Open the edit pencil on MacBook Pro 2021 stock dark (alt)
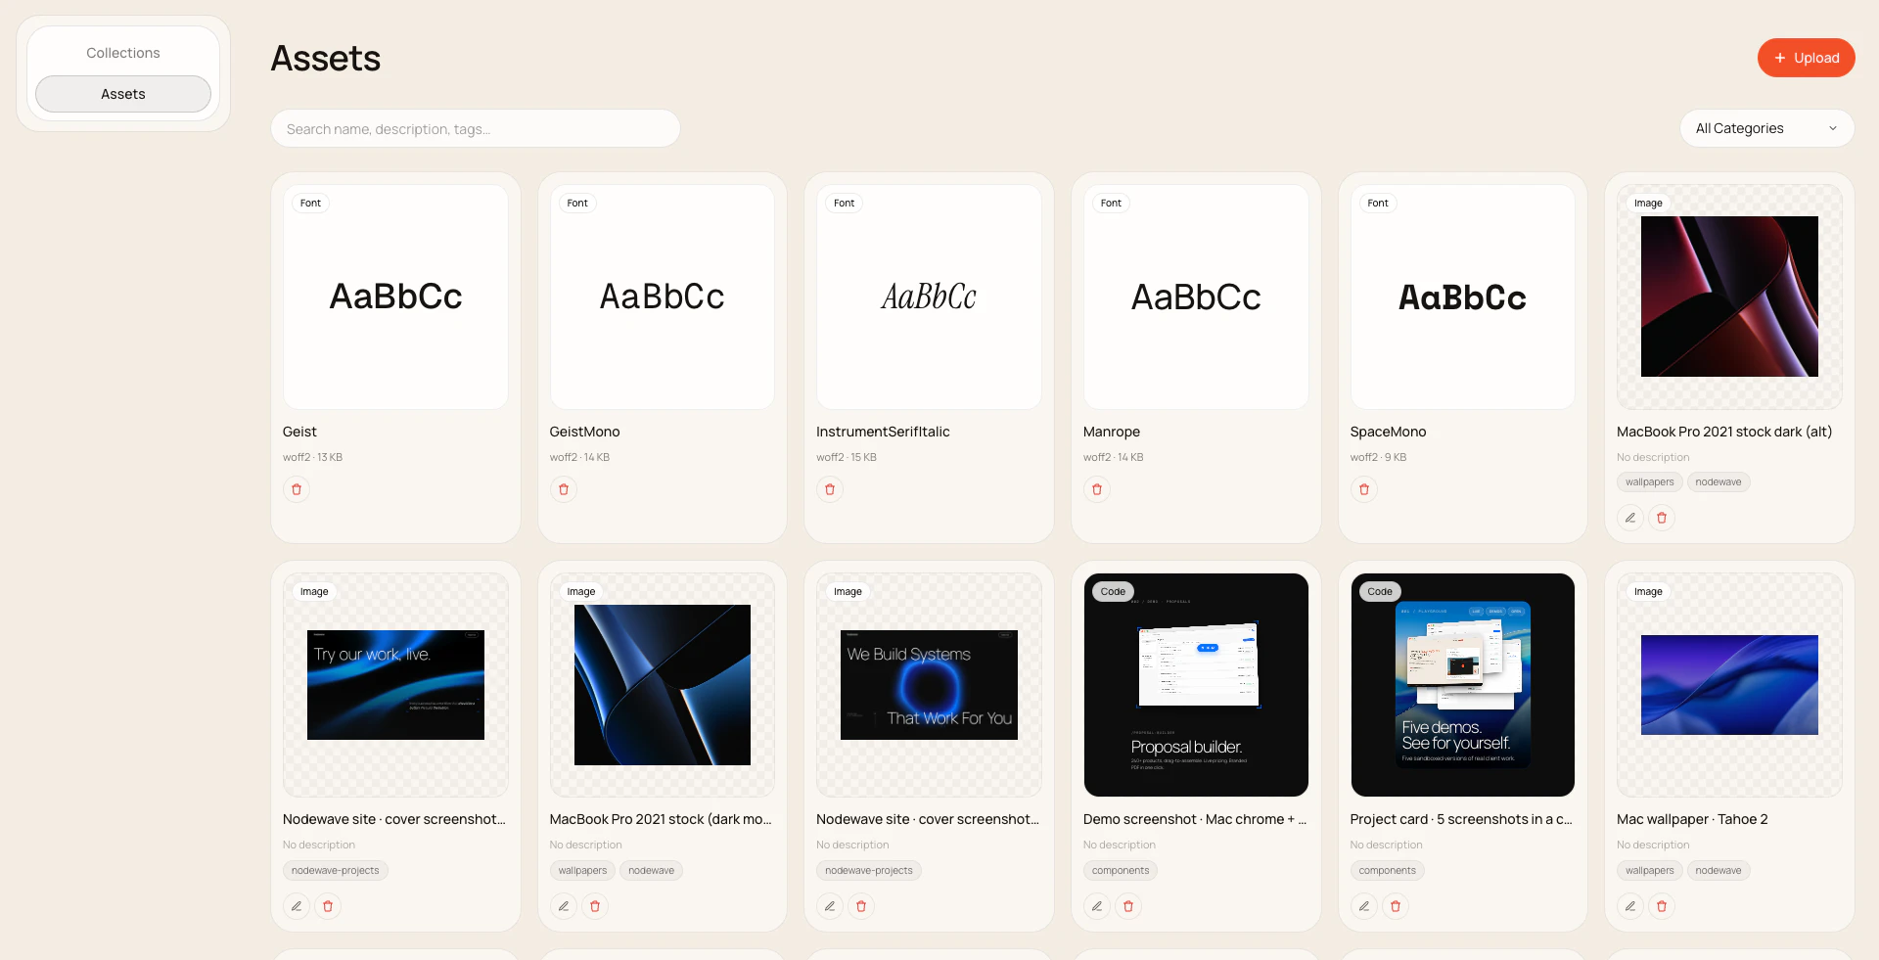This screenshot has width=1879, height=960. click(x=1629, y=518)
